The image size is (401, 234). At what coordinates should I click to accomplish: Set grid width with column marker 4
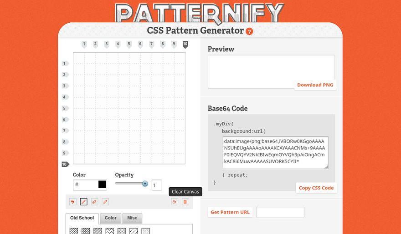118,45
